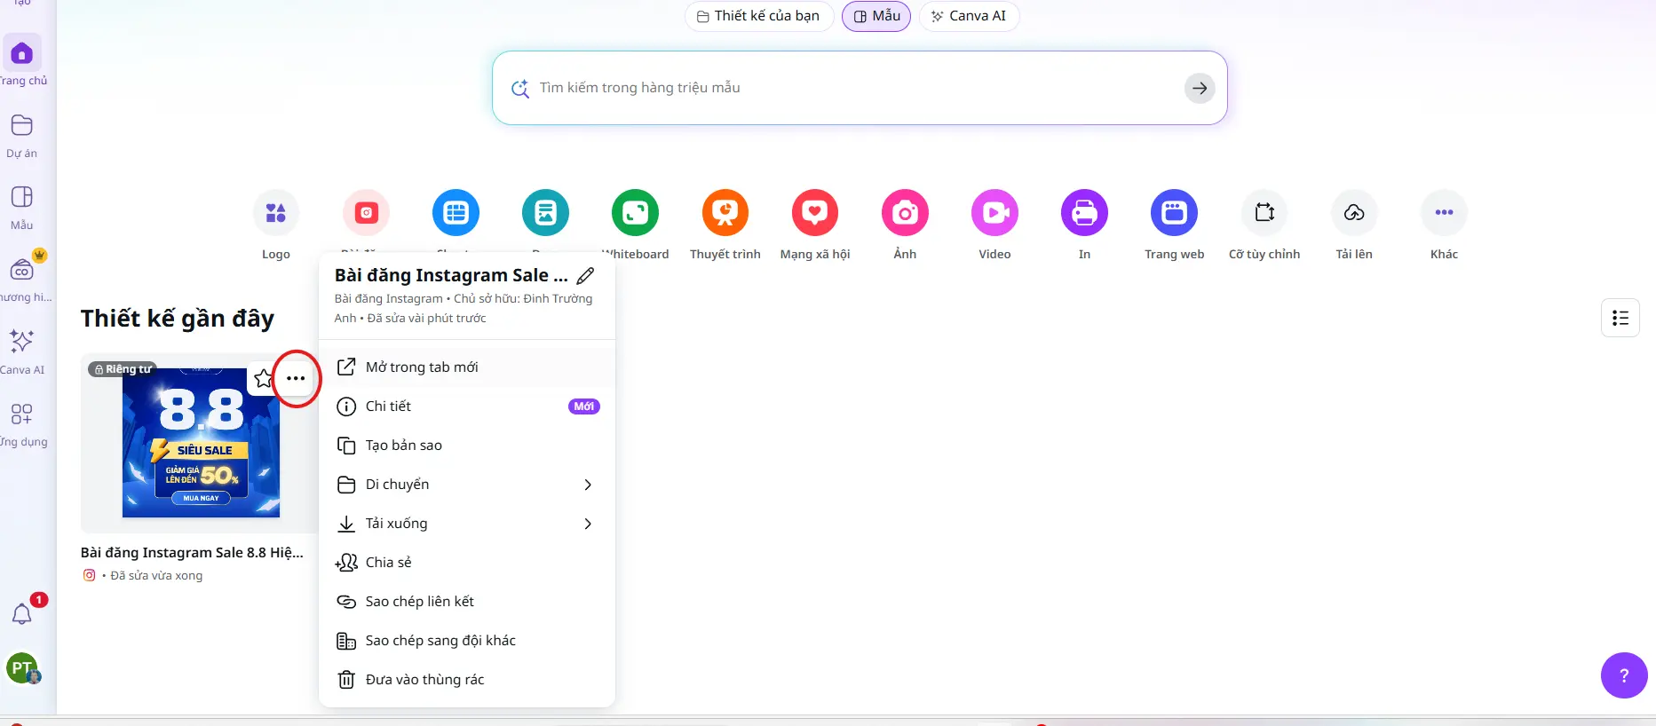
Task: Click the Logo design type icon
Action: pyautogui.click(x=276, y=213)
